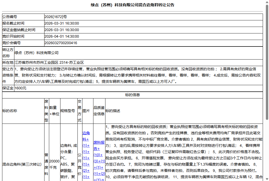The height and width of the screenshot is (181, 269).
Task: Click the scroll-down arrow on right scrollbar
Action: pos(267,179)
